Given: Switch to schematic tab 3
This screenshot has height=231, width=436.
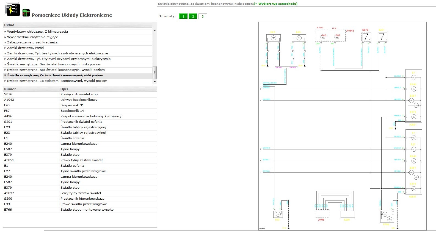Looking at the screenshot, I should [203, 16].
